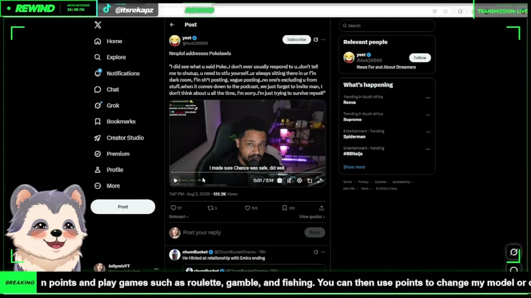This screenshot has height=298, width=531.
Task: Open the browser extensions puzzle icon
Action: [x=460, y=12]
